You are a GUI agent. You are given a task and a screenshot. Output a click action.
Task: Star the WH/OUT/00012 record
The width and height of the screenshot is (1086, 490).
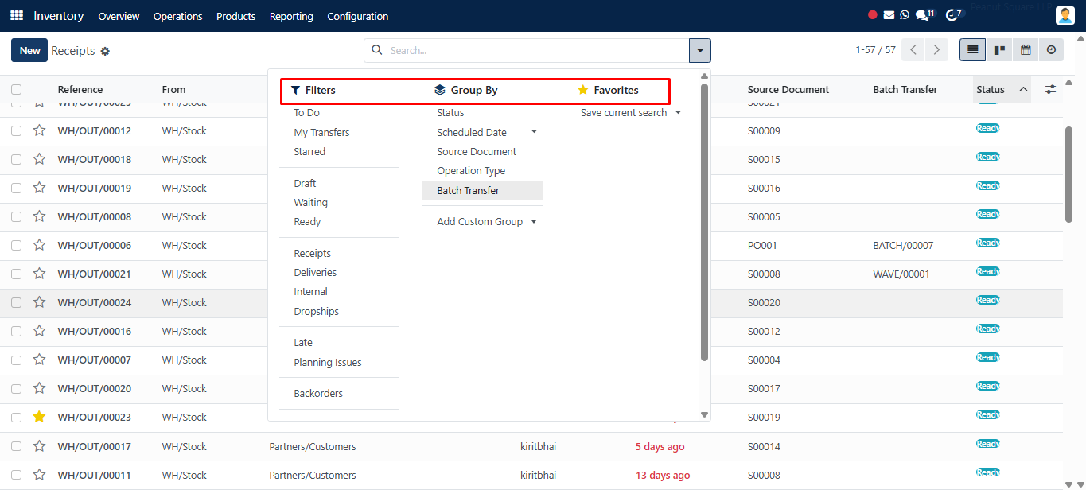(x=39, y=130)
